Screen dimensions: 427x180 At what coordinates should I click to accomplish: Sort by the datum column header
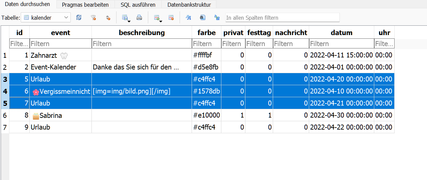point(341,33)
